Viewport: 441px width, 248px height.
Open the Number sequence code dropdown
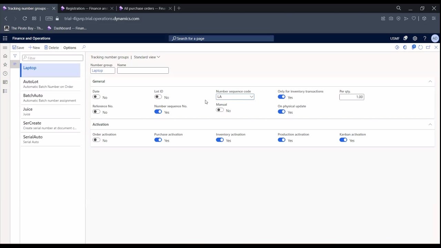point(252,97)
